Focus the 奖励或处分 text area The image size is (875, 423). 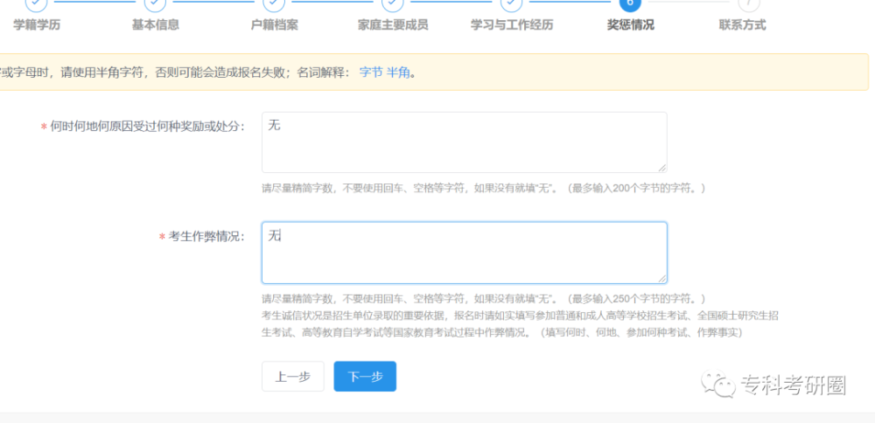465,142
